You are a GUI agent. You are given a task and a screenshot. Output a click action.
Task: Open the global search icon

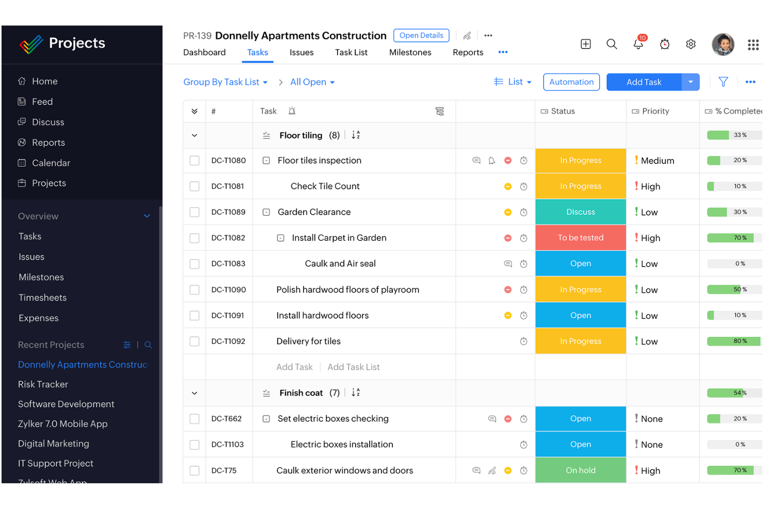point(612,44)
